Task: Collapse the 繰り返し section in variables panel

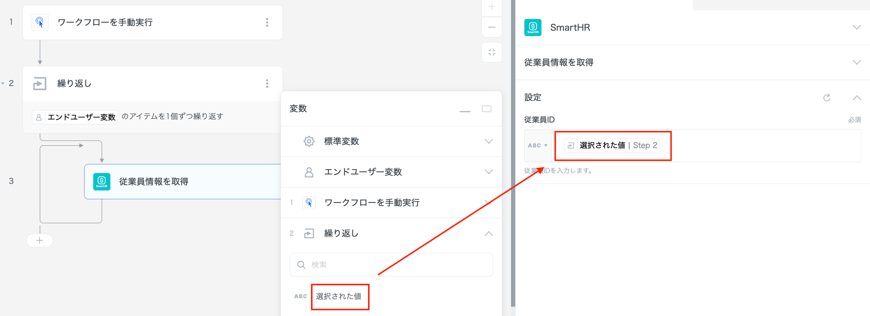Action: tap(488, 234)
